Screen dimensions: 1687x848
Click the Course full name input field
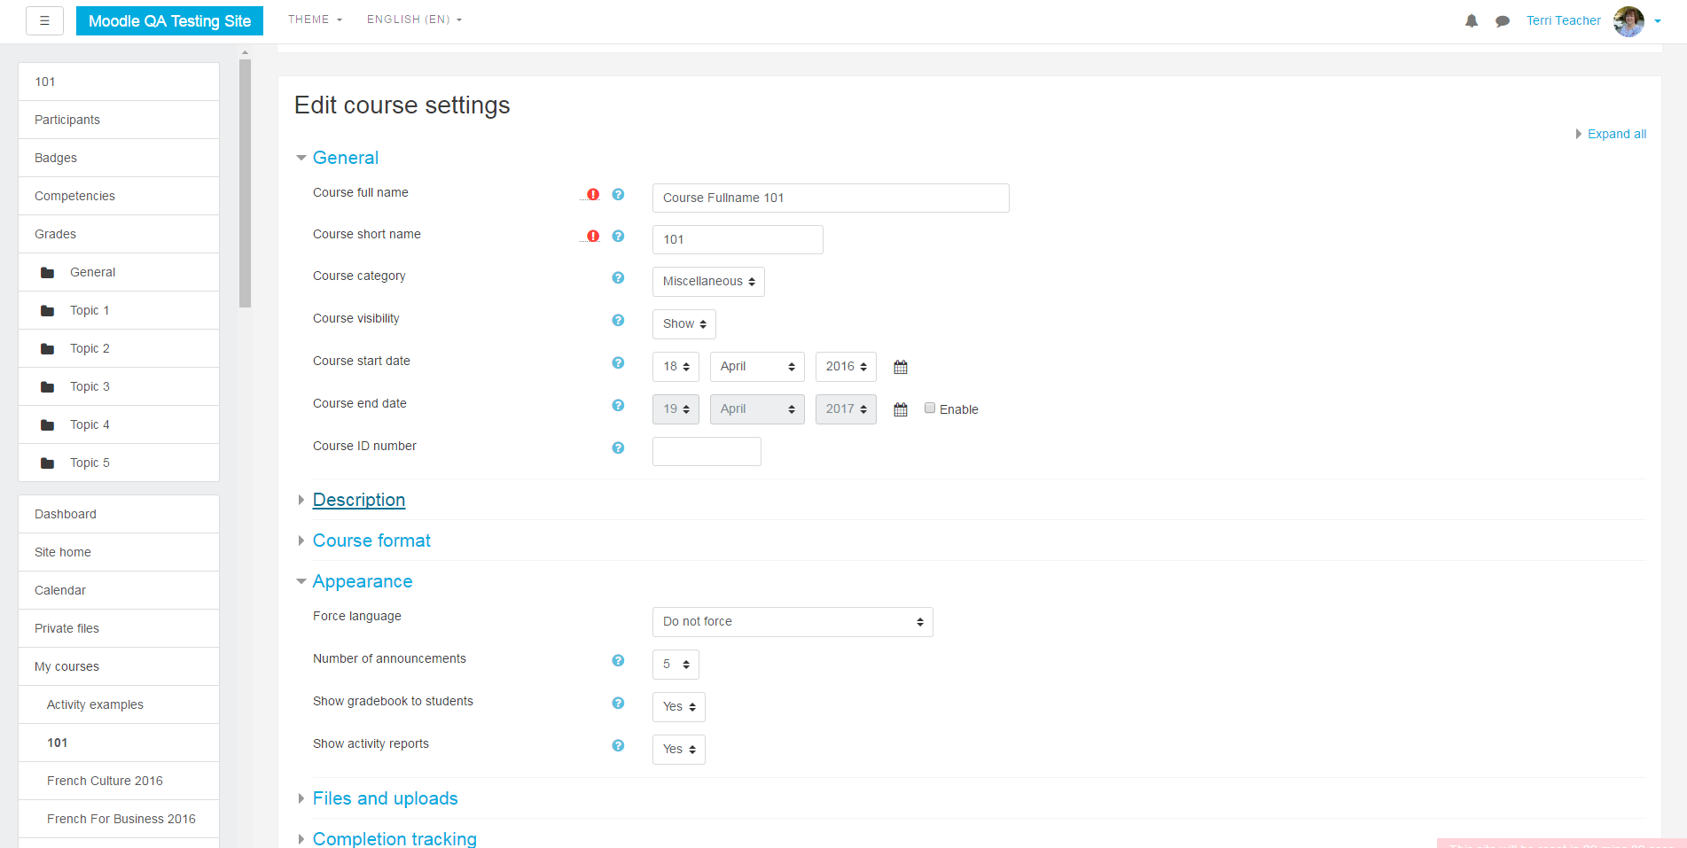[x=831, y=198]
